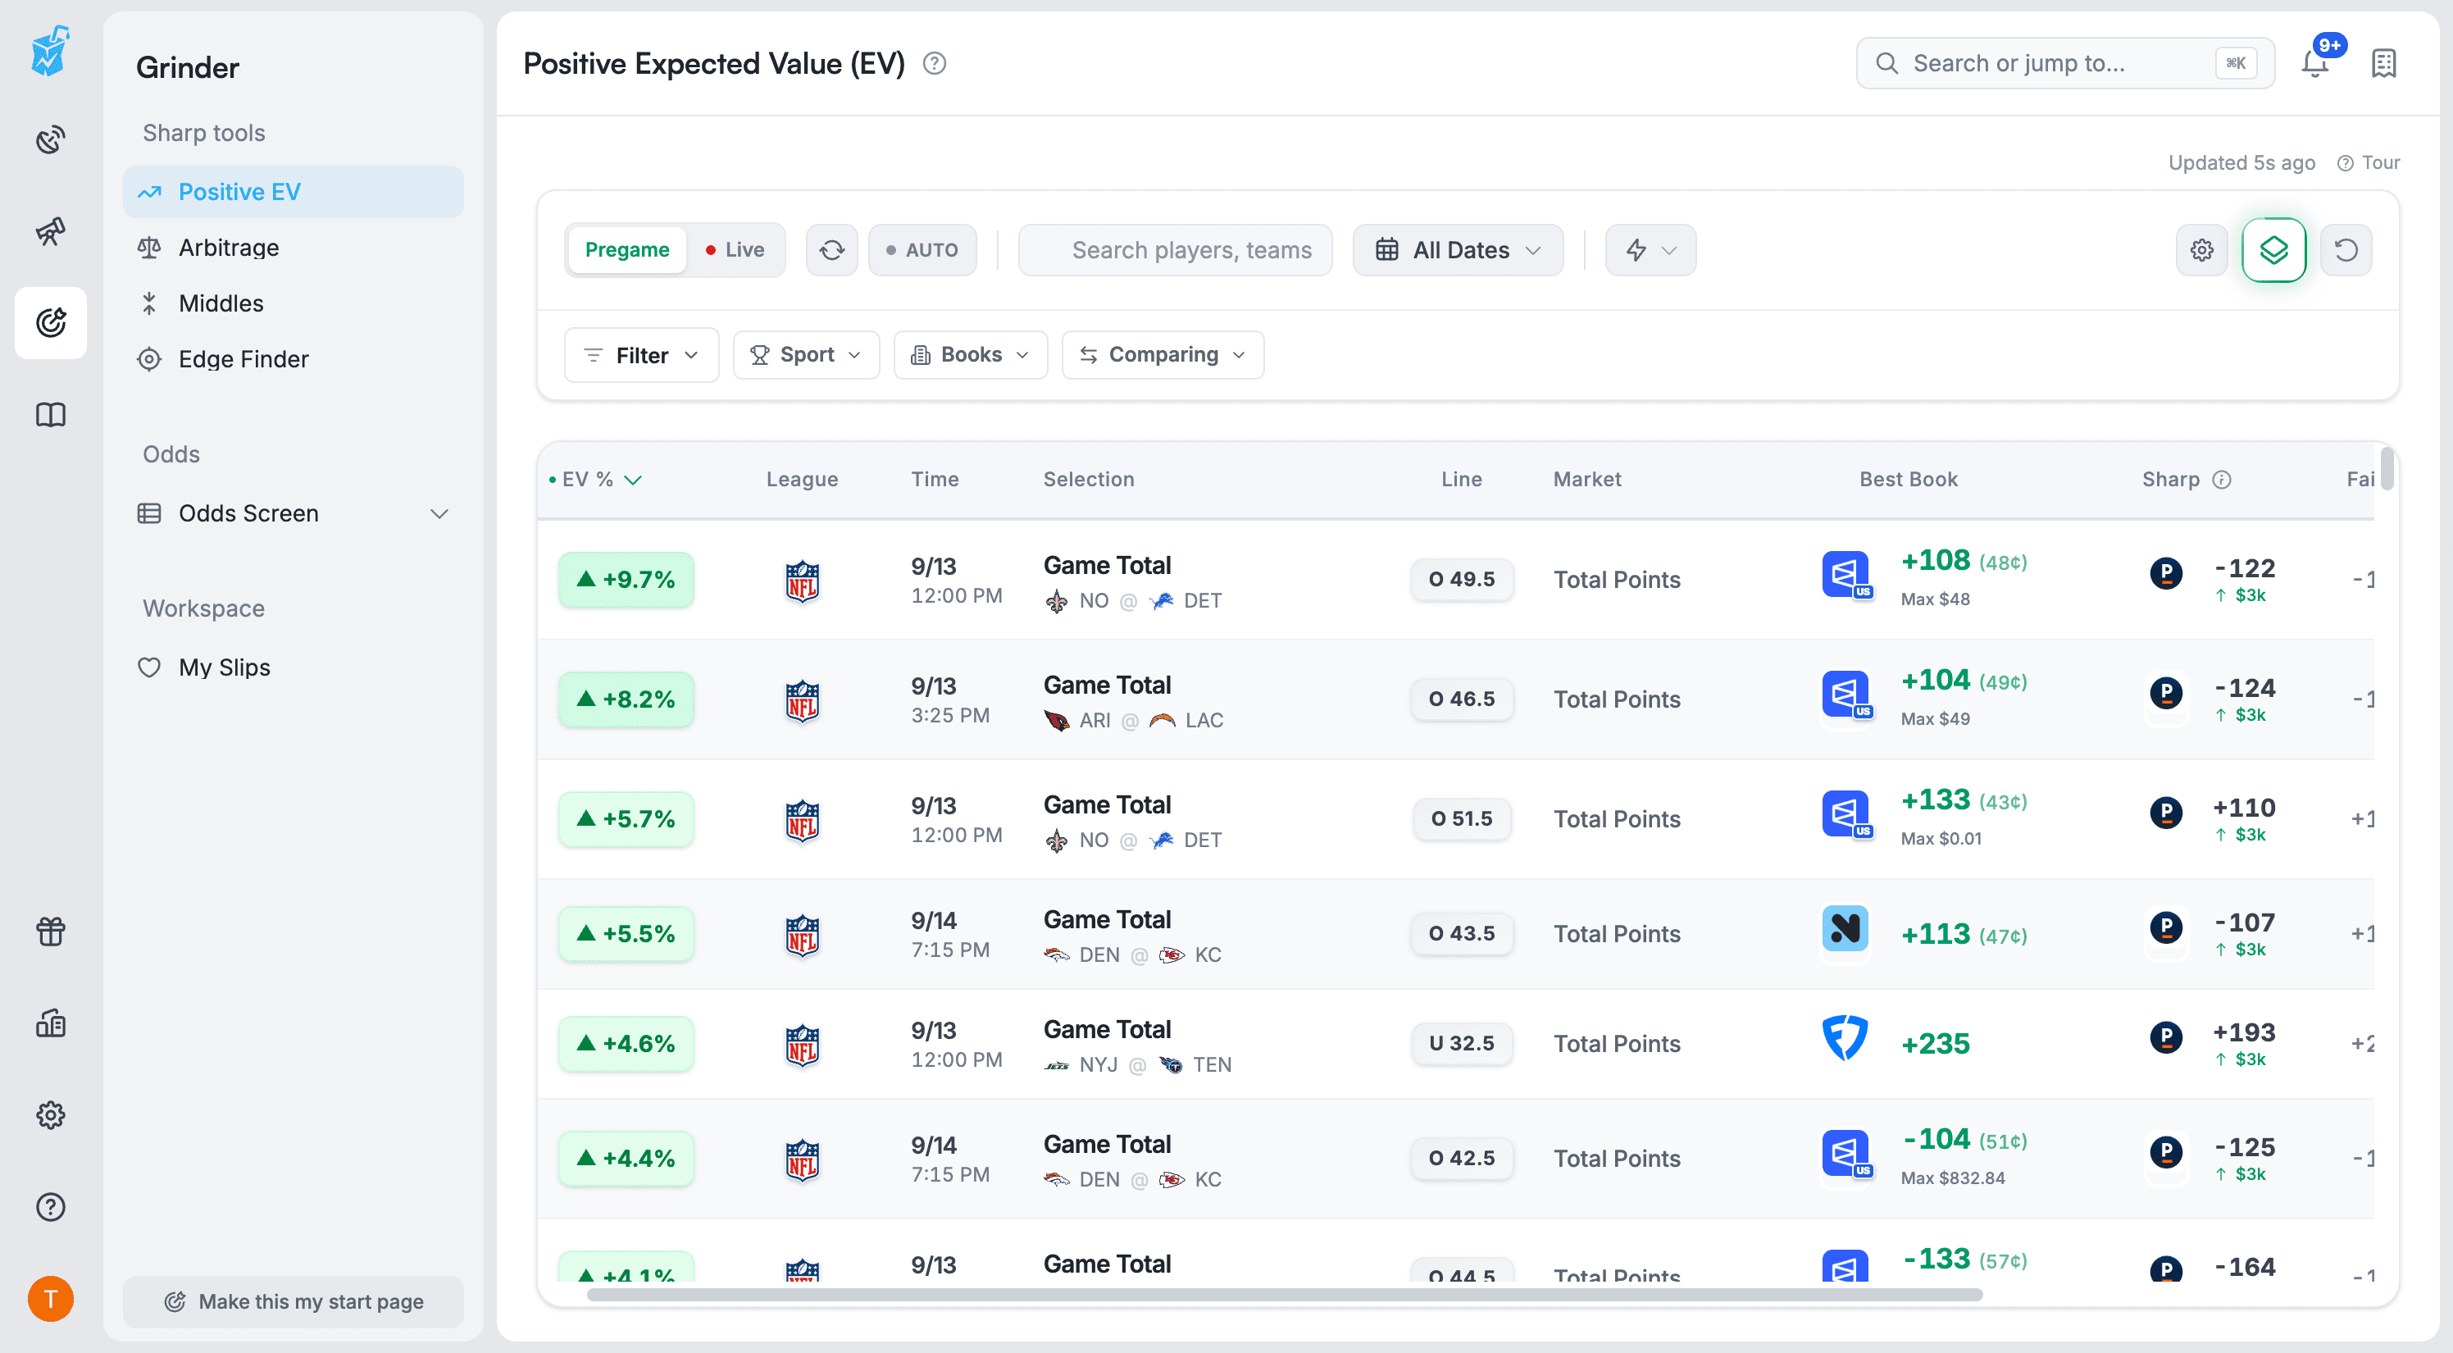The width and height of the screenshot is (2453, 1353).
Task: Click the table settings gear icon
Action: pyautogui.click(x=2201, y=250)
